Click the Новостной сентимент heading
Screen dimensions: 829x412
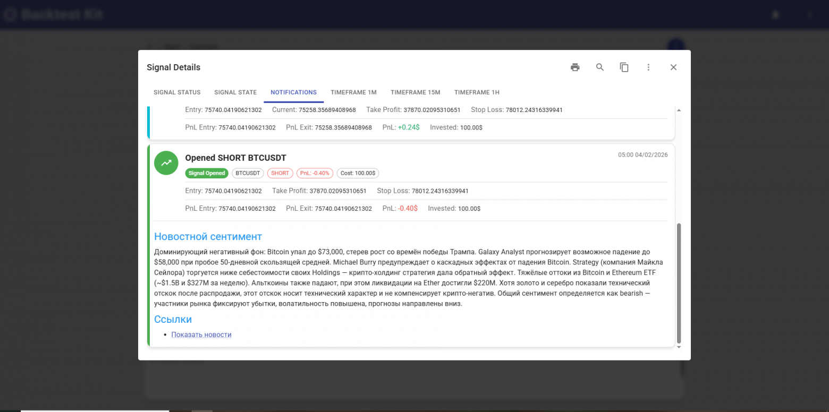click(x=208, y=236)
